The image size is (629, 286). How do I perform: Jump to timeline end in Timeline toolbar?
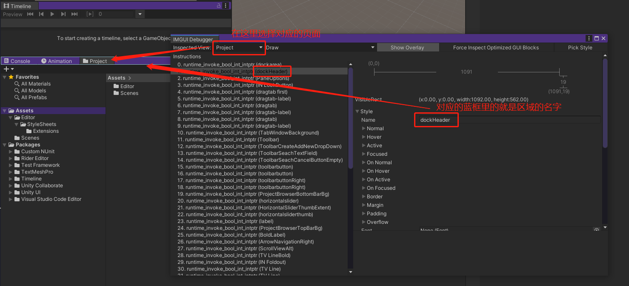coord(74,14)
